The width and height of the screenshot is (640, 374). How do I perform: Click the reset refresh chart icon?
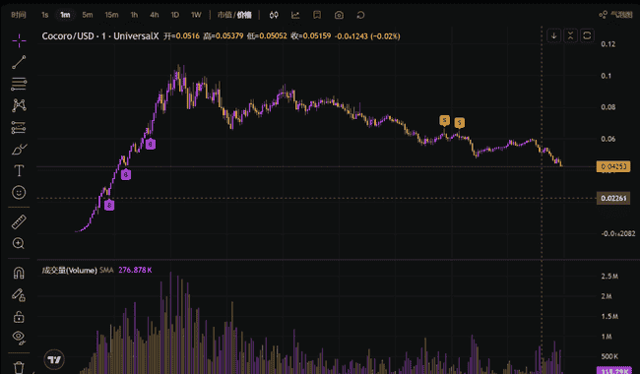click(x=360, y=15)
